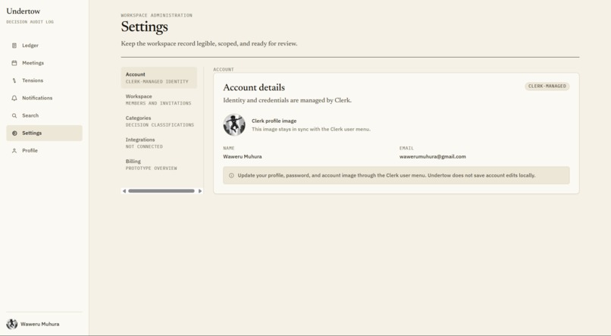The height and width of the screenshot is (336, 611).
Task: Switch to Workspace members and invitations
Action: click(159, 99)
